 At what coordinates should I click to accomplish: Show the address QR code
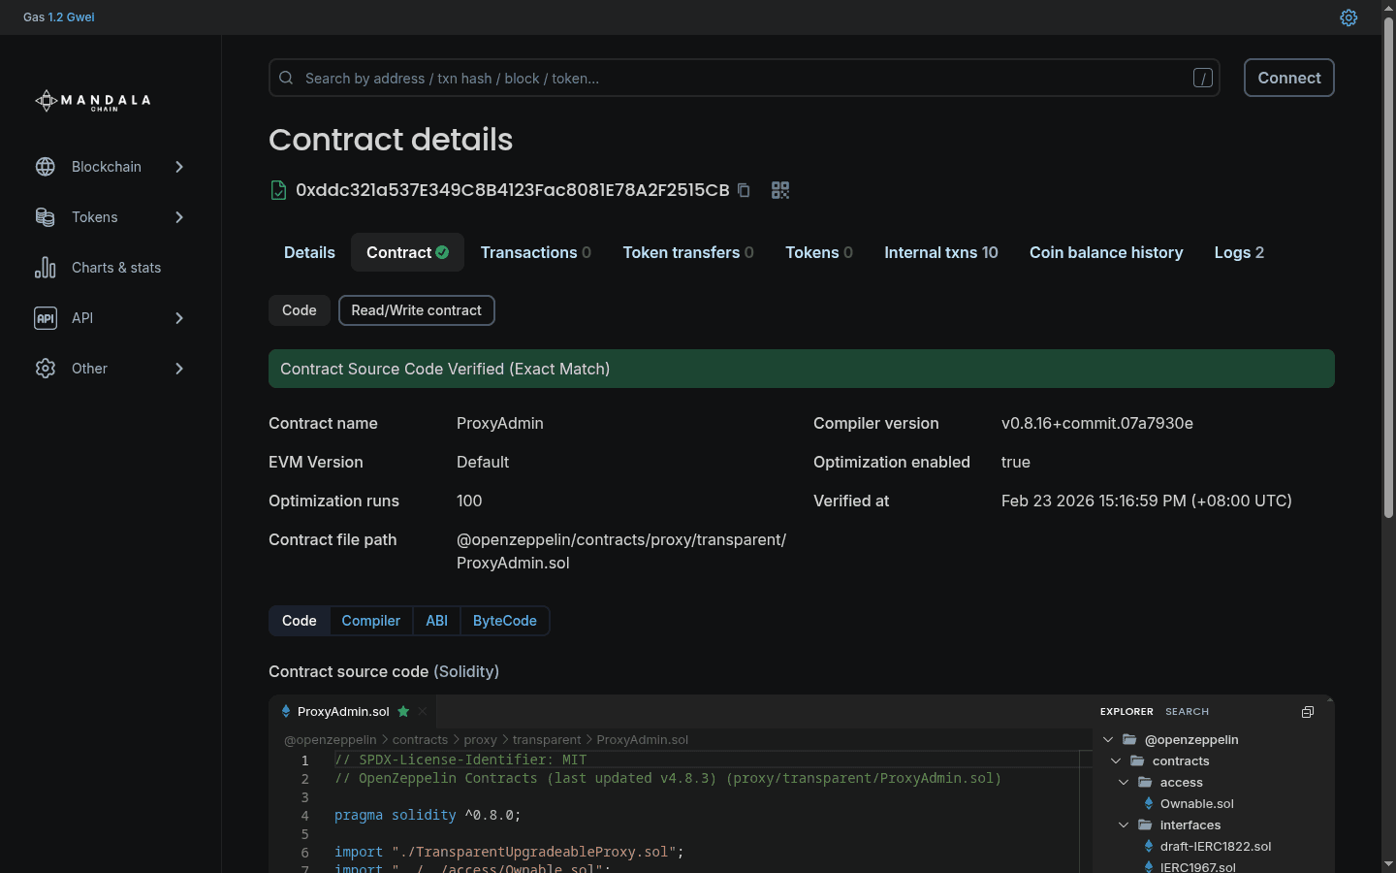click(x=780, y=190)
